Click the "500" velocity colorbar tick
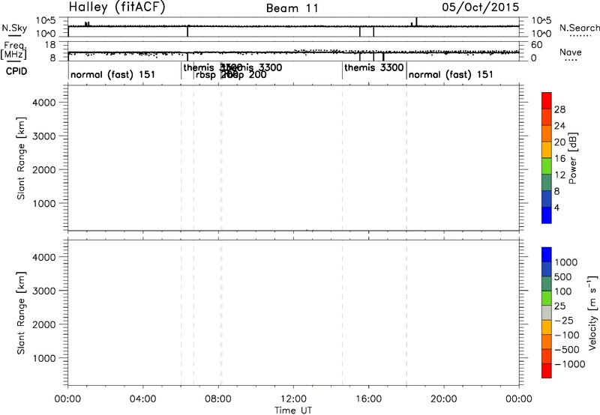This screenshot has height=415, width=600. point(563,277)
